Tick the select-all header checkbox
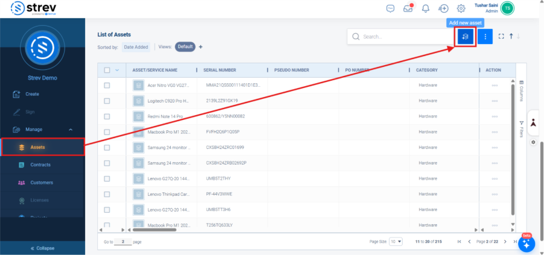This screenshot has width=544, height=255. point(107,70)
